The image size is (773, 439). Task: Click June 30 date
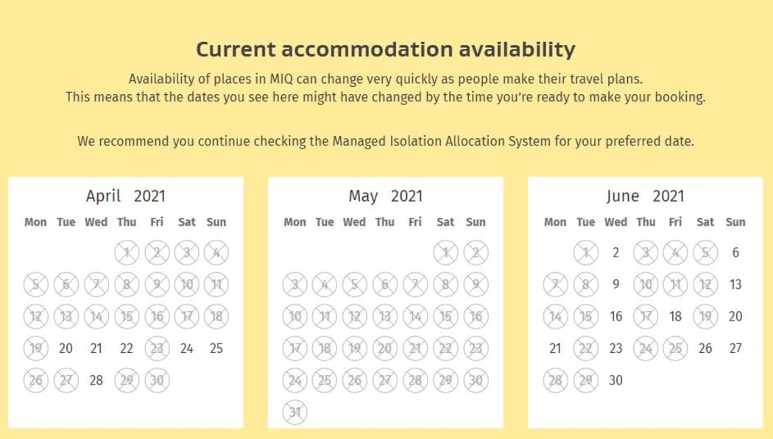[615, 380]
